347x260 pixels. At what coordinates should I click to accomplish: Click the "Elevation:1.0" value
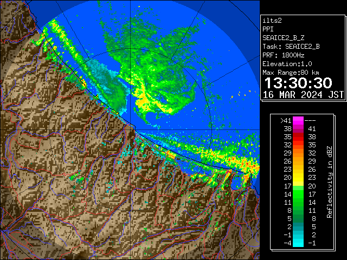[x=287, y=64]
